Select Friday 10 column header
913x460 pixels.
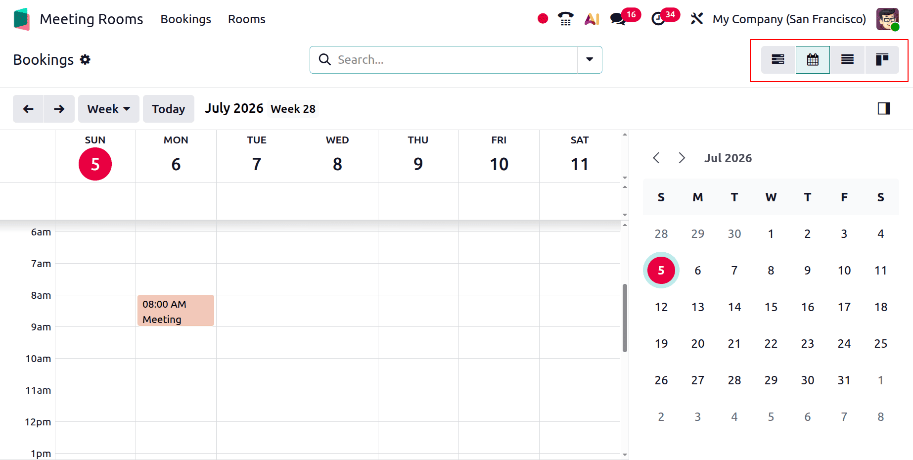(x=499, y=156)
